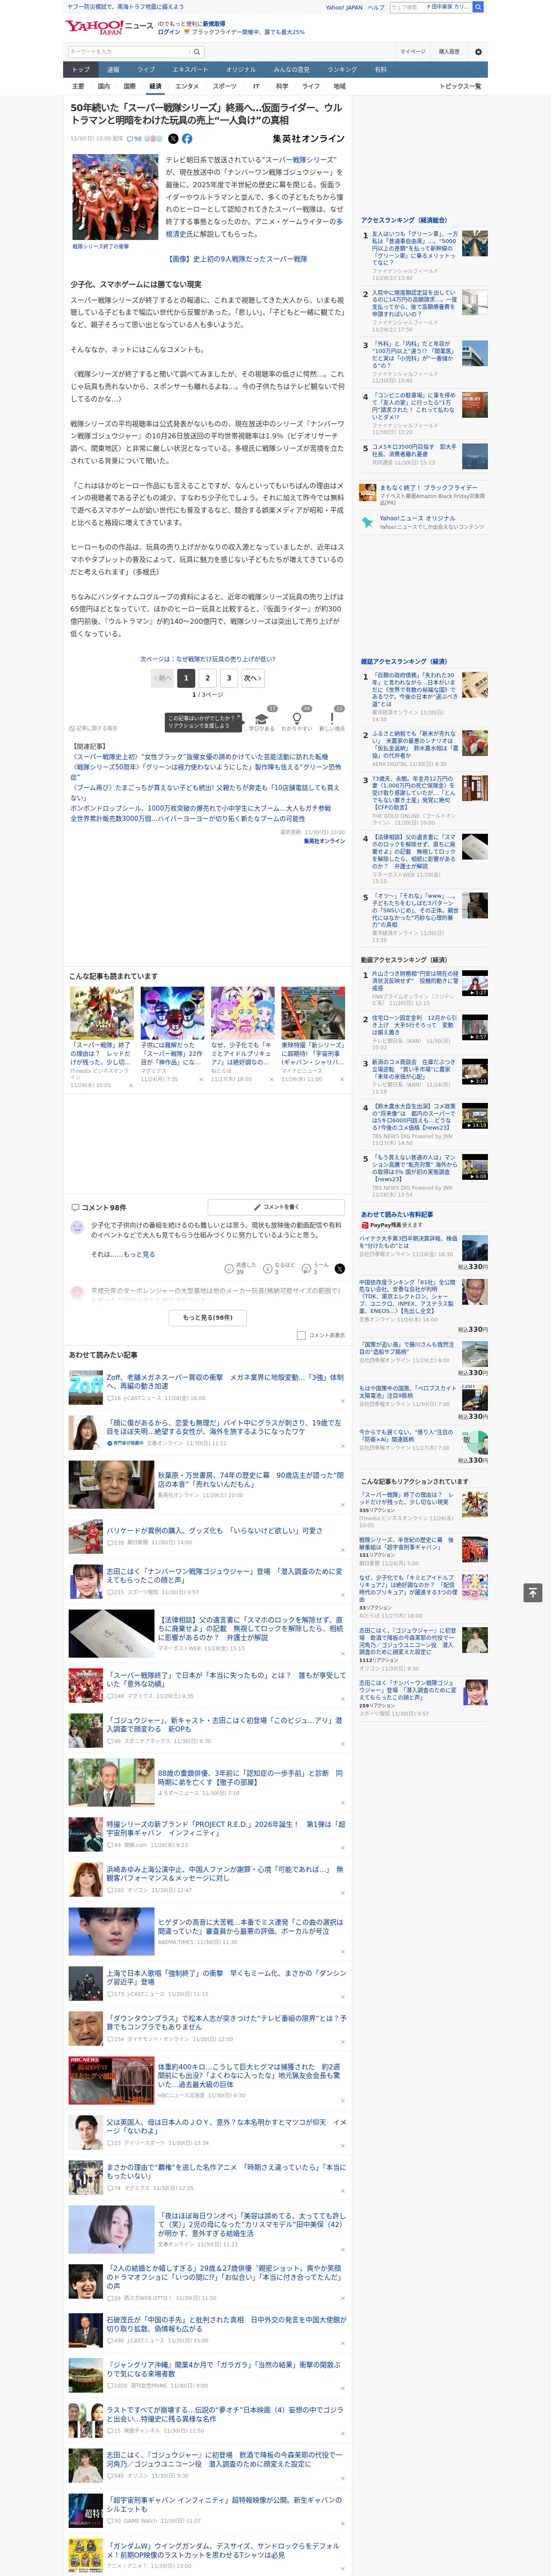Open the ライブ tab in dark bar

click(x=146, y=69)
